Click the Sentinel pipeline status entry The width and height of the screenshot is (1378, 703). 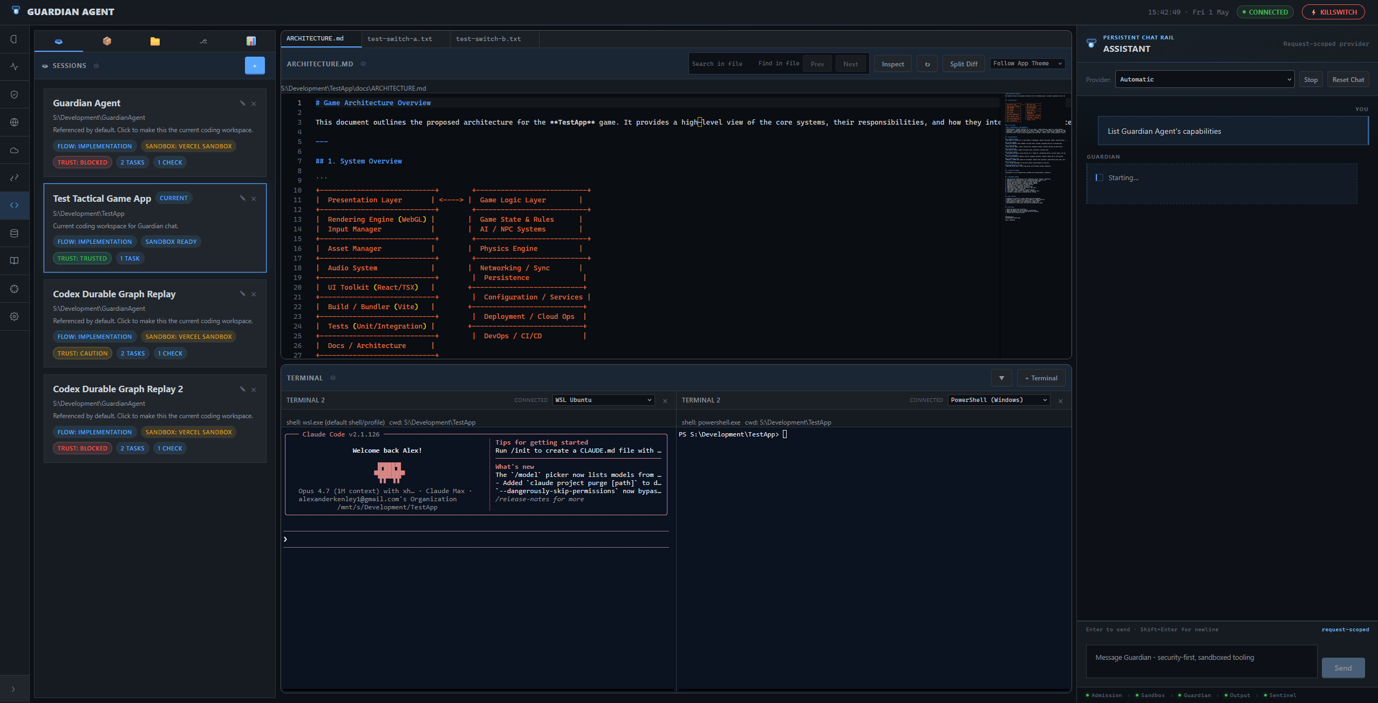[1280, 695]
